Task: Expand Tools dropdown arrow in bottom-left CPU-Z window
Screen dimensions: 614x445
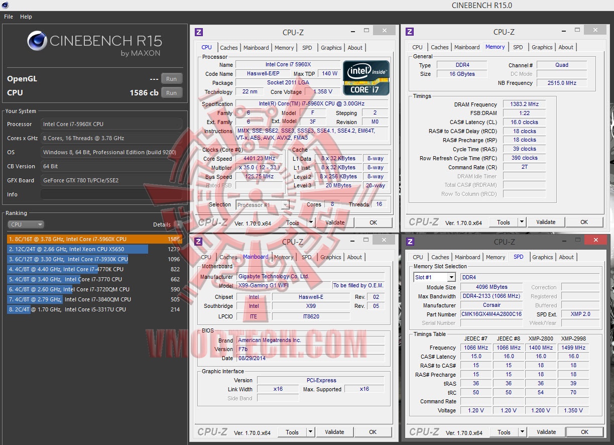Action: click(x=311, y=432)
